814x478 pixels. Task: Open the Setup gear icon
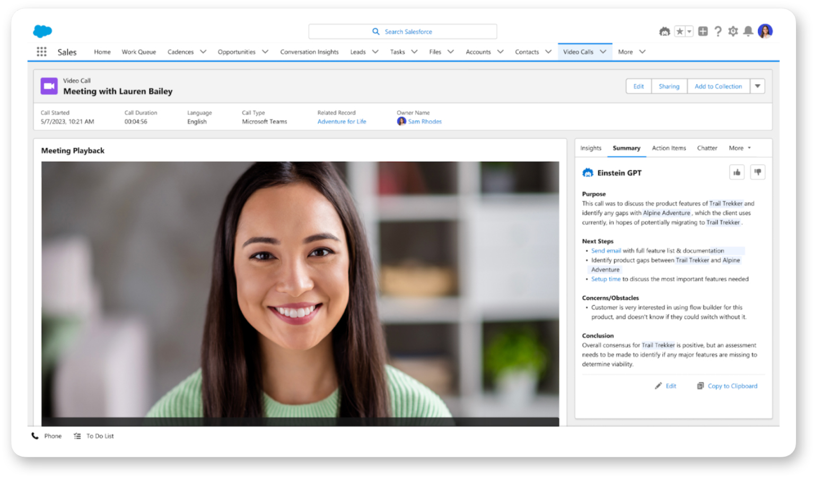(x=733, y=32)
